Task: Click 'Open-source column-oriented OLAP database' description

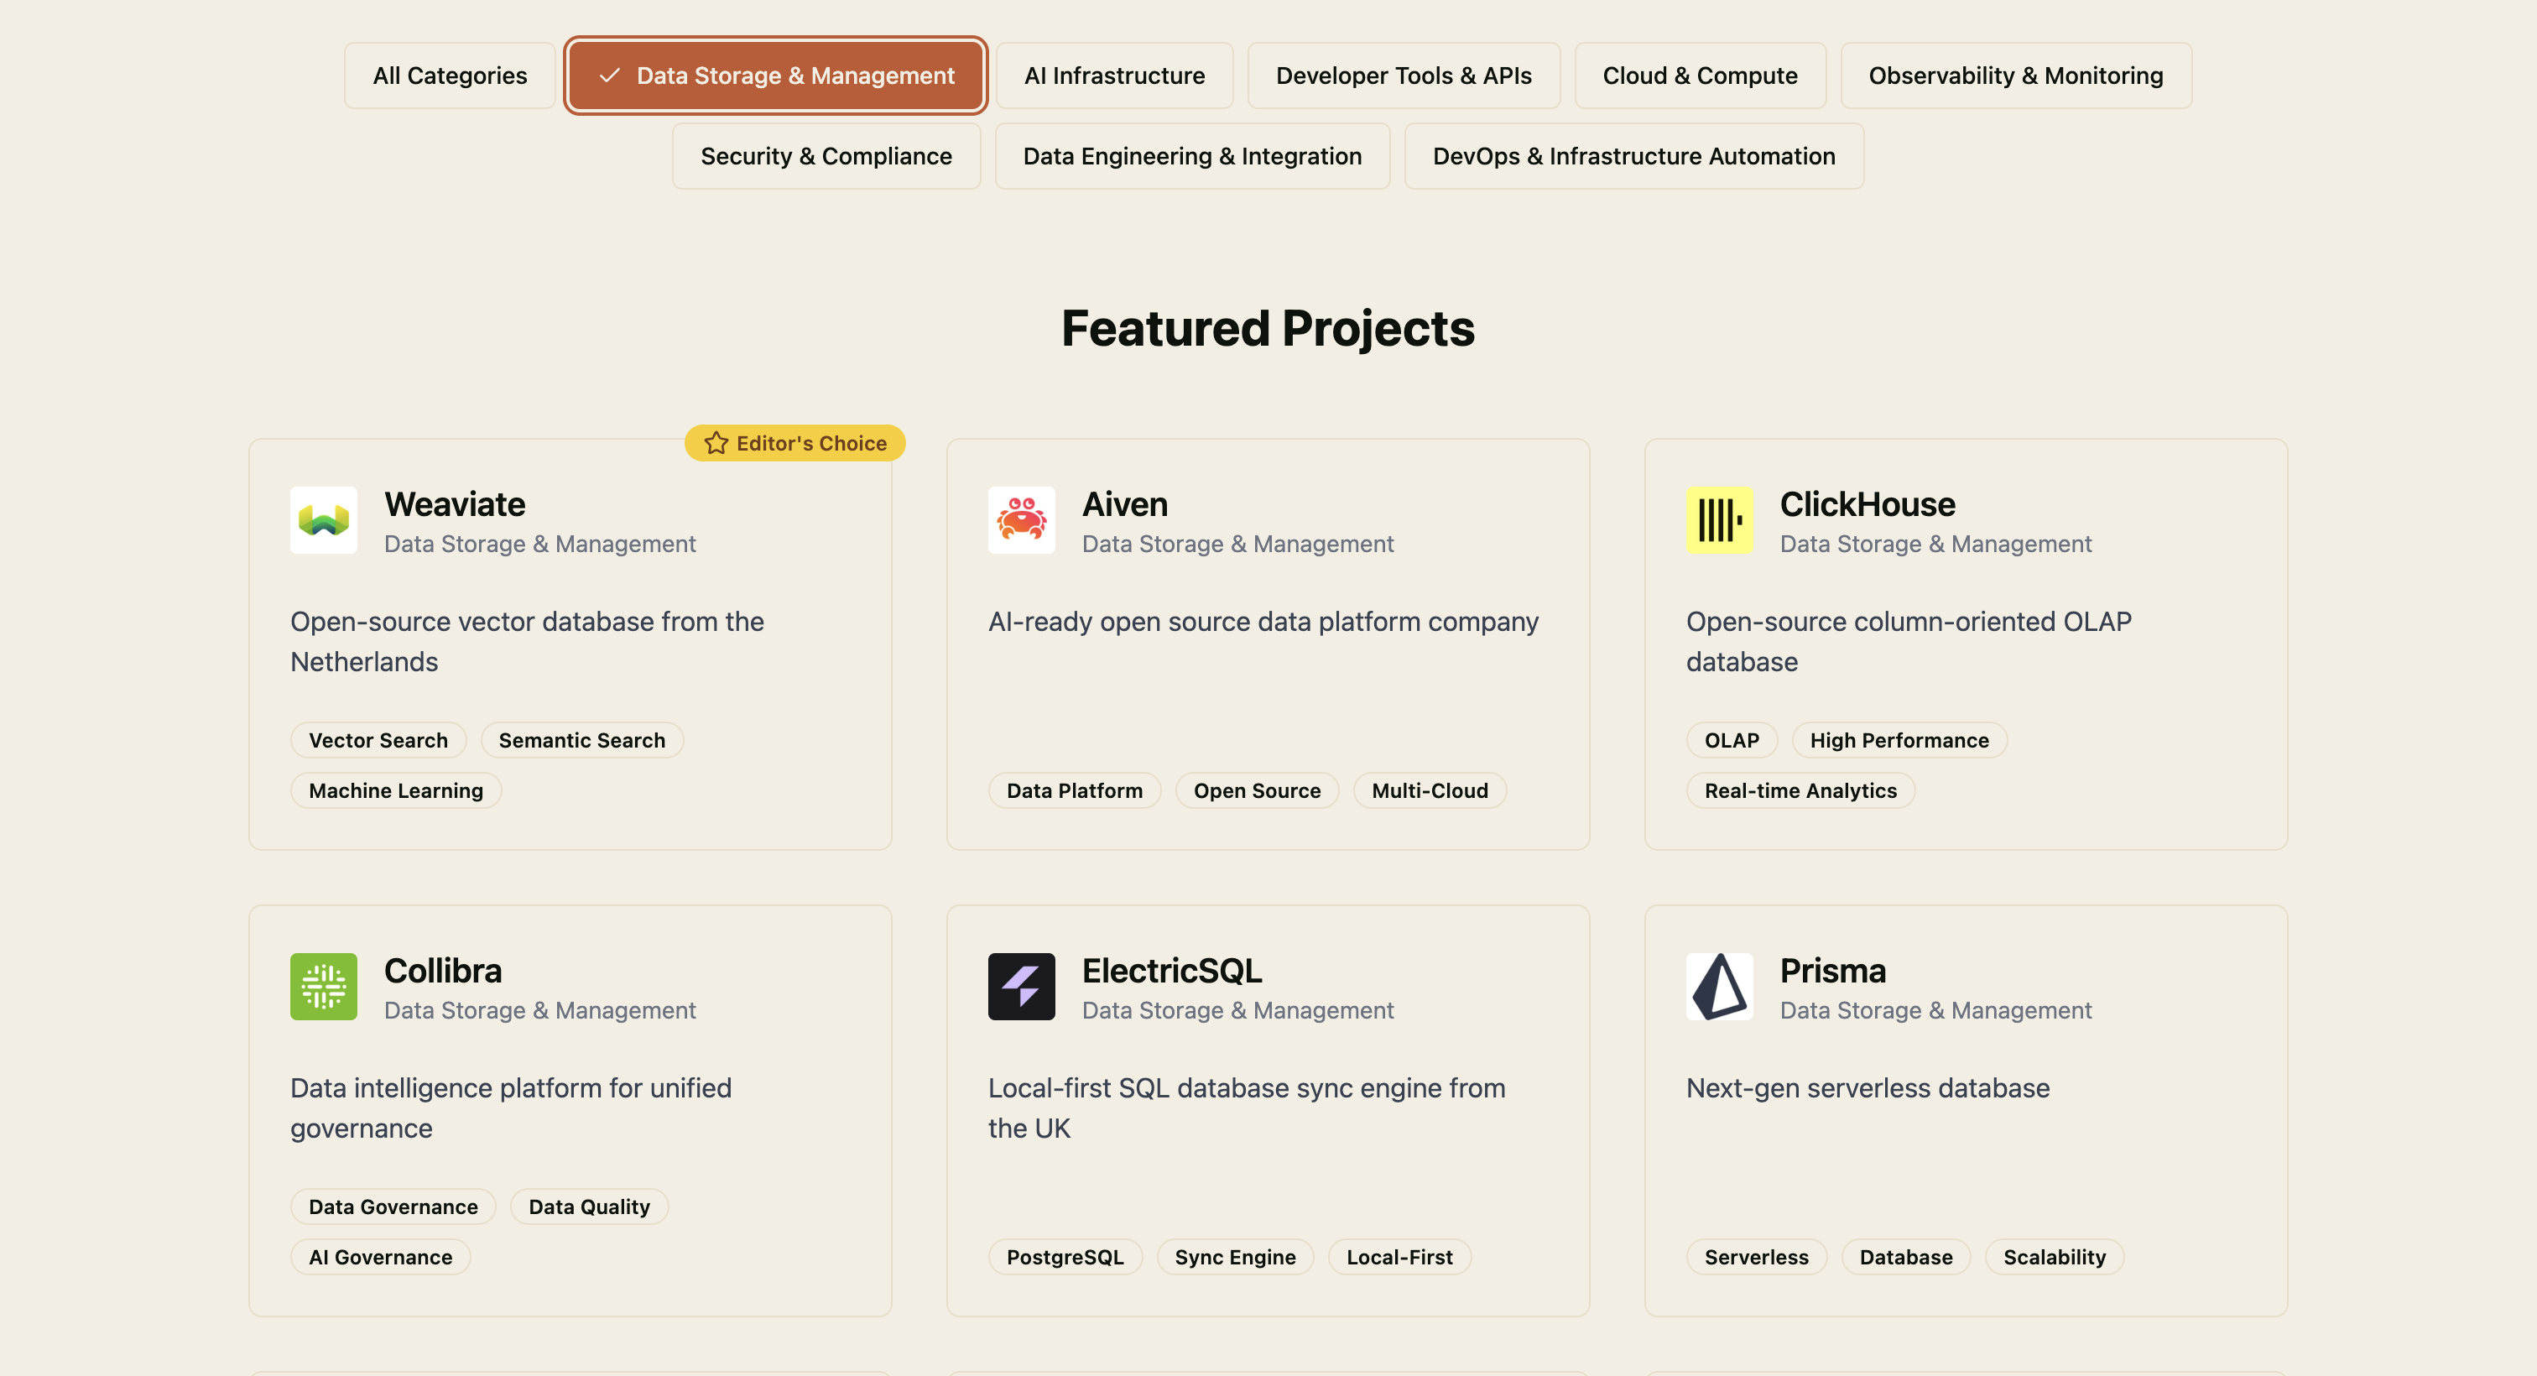Action: pyautogui.click(x=1909, y=642)
